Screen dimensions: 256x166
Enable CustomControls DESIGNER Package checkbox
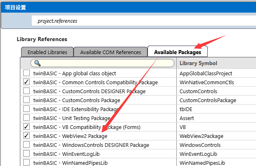[x=26, y=91]
